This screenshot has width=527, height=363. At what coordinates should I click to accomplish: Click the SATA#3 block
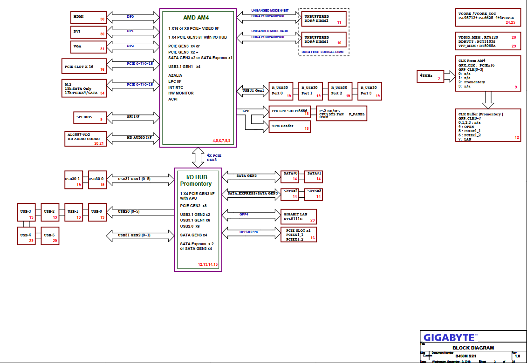(314, 195)
